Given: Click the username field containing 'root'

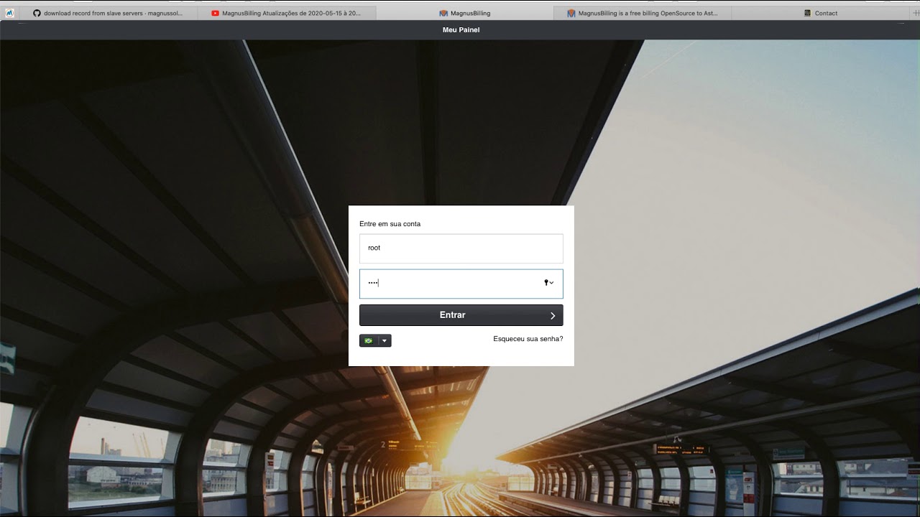Looking at the screenshot, I should [461, 248].
